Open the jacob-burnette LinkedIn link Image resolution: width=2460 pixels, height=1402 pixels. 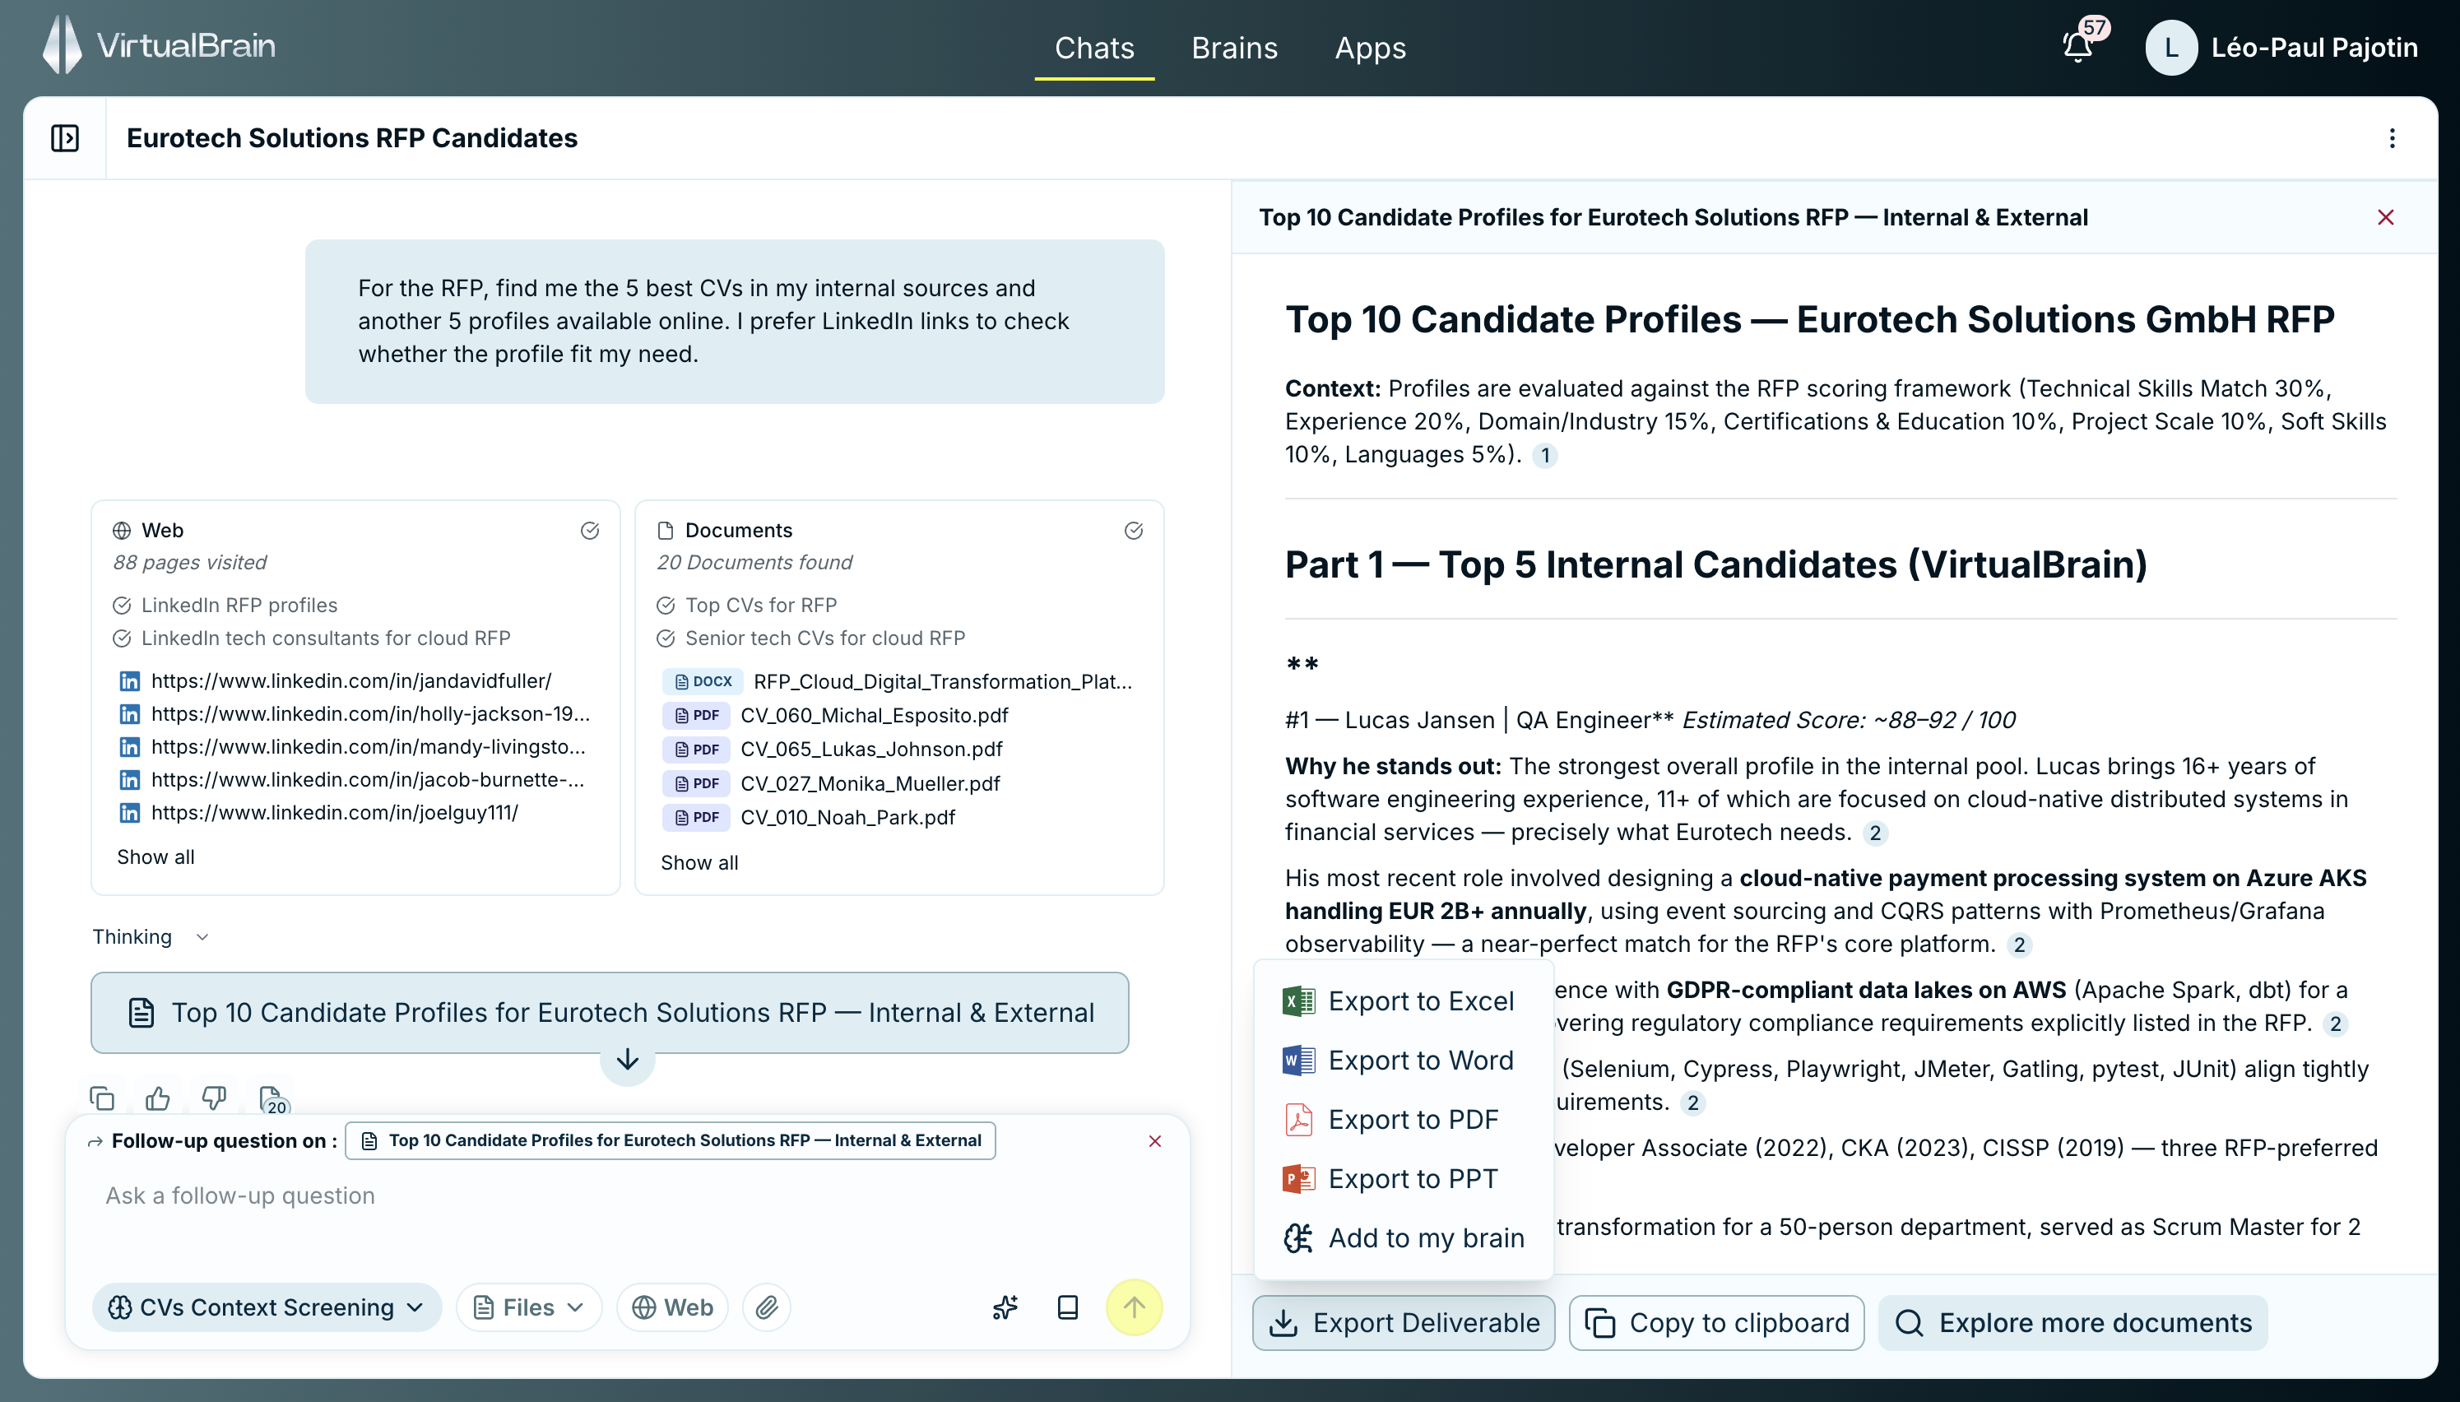pos(368,779)
